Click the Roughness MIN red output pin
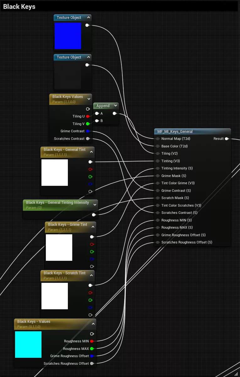 pos(92,341)
